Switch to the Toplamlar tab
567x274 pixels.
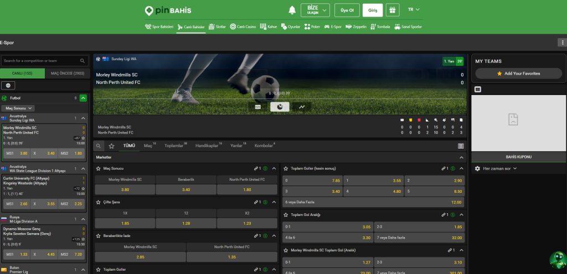(175, 146)
